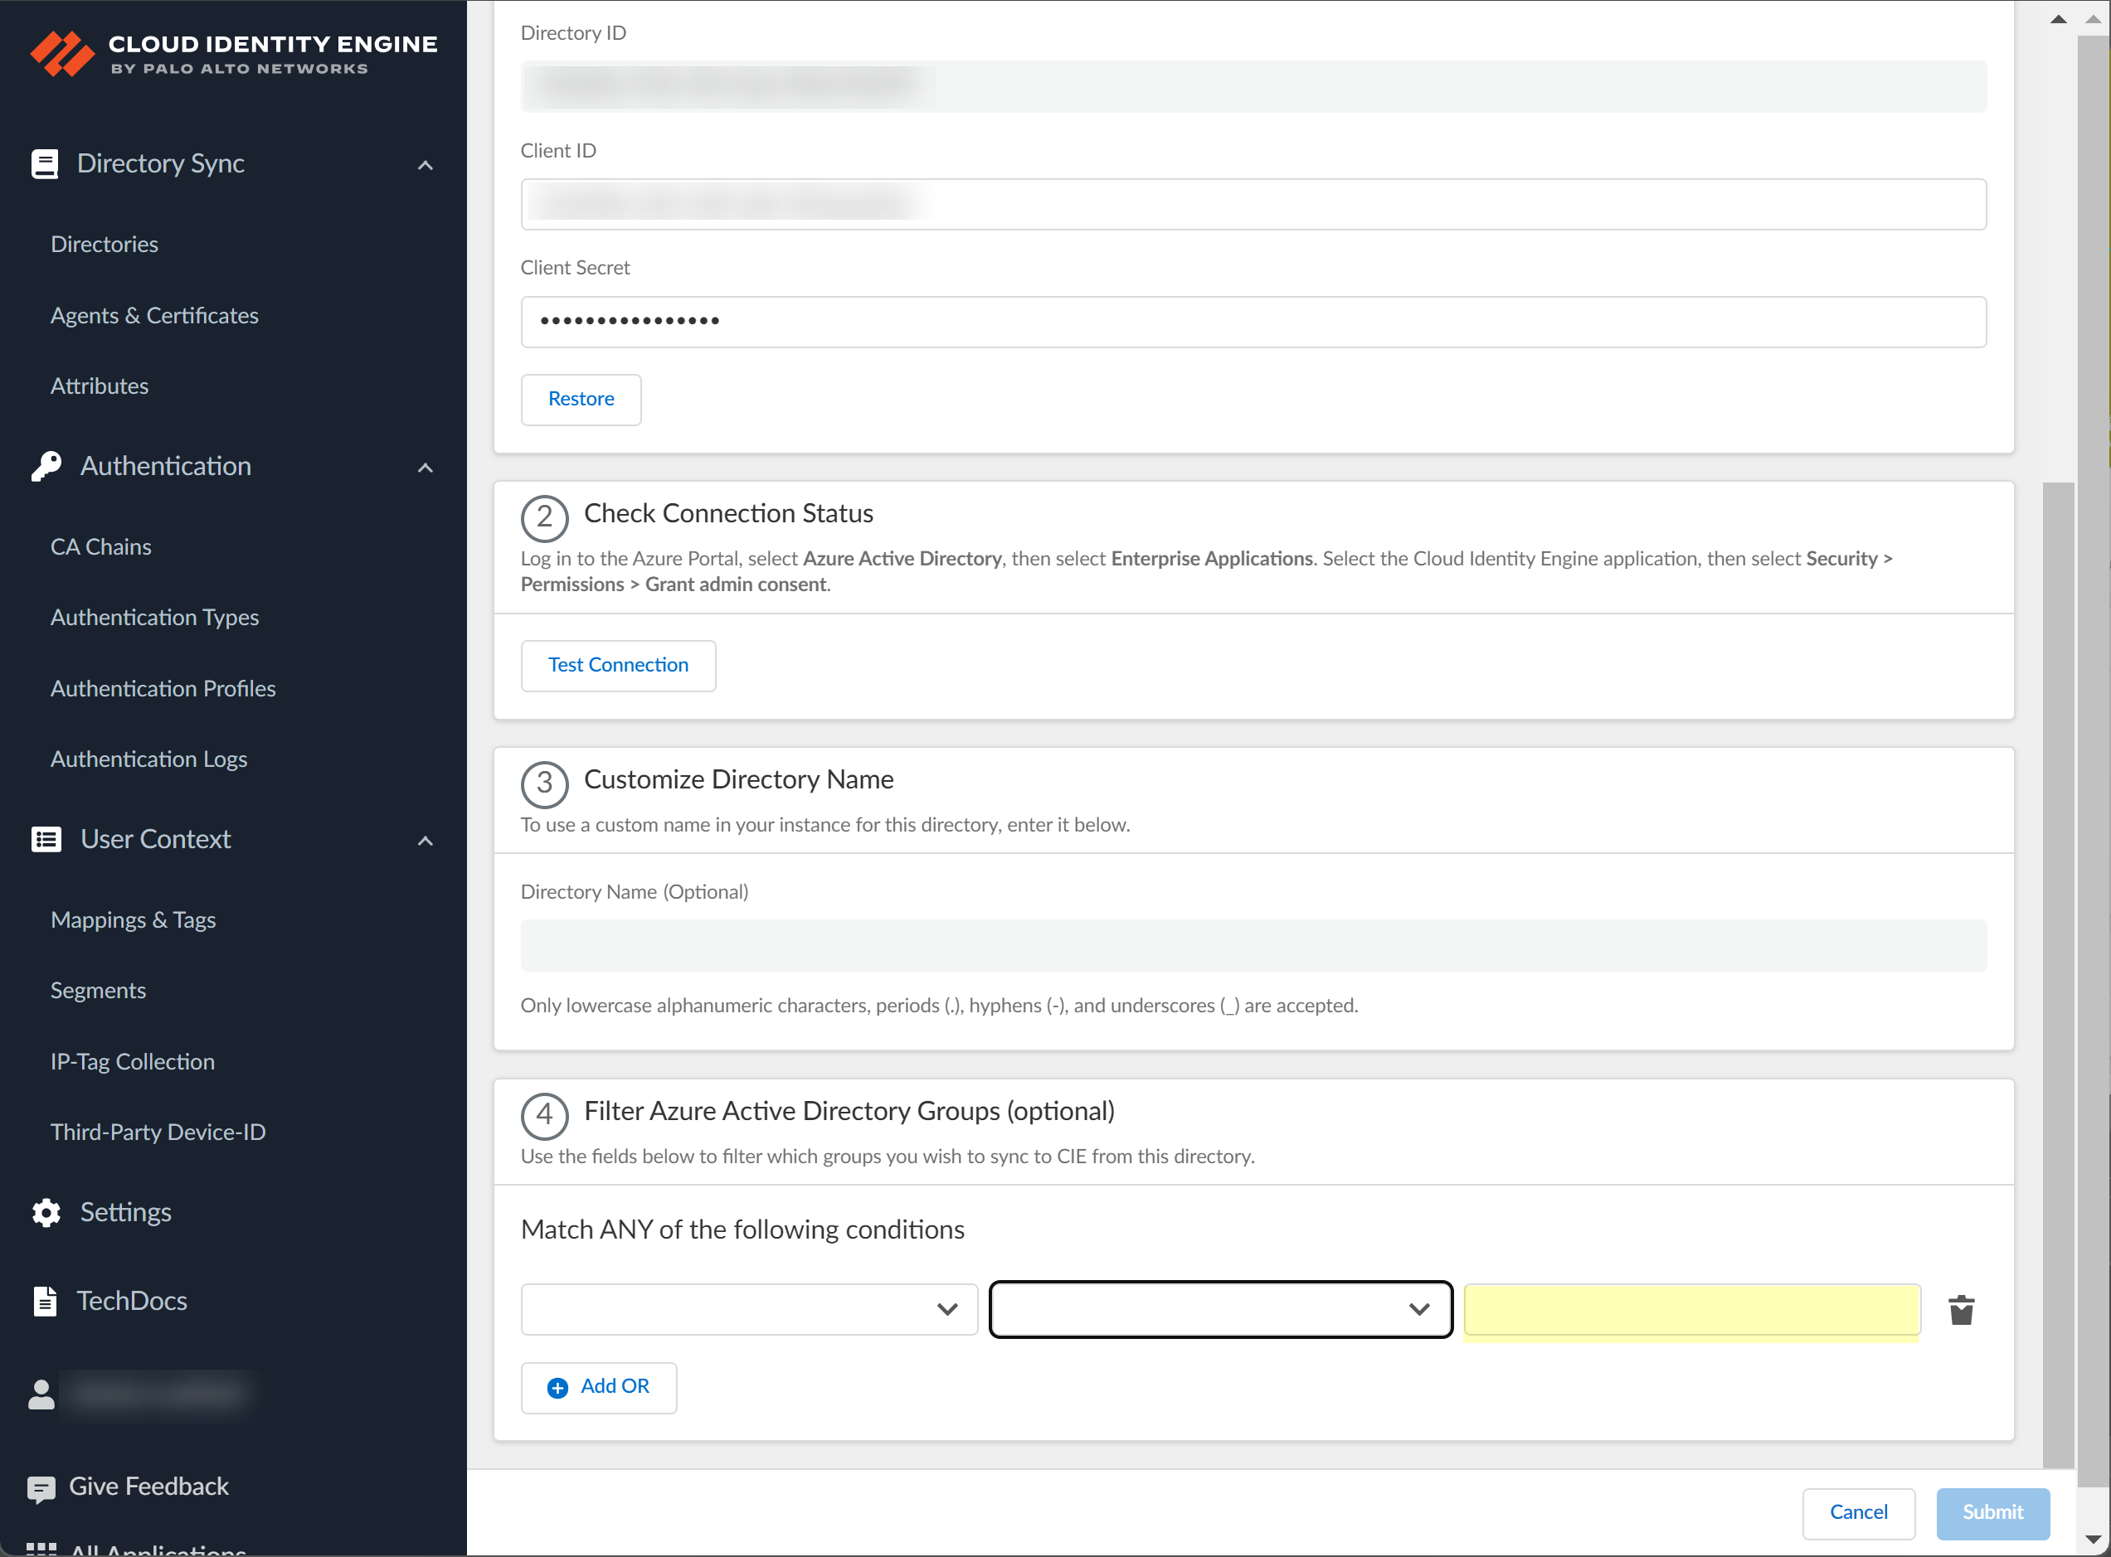Collapse the Authentication section chevron

(x=426, y=468)
